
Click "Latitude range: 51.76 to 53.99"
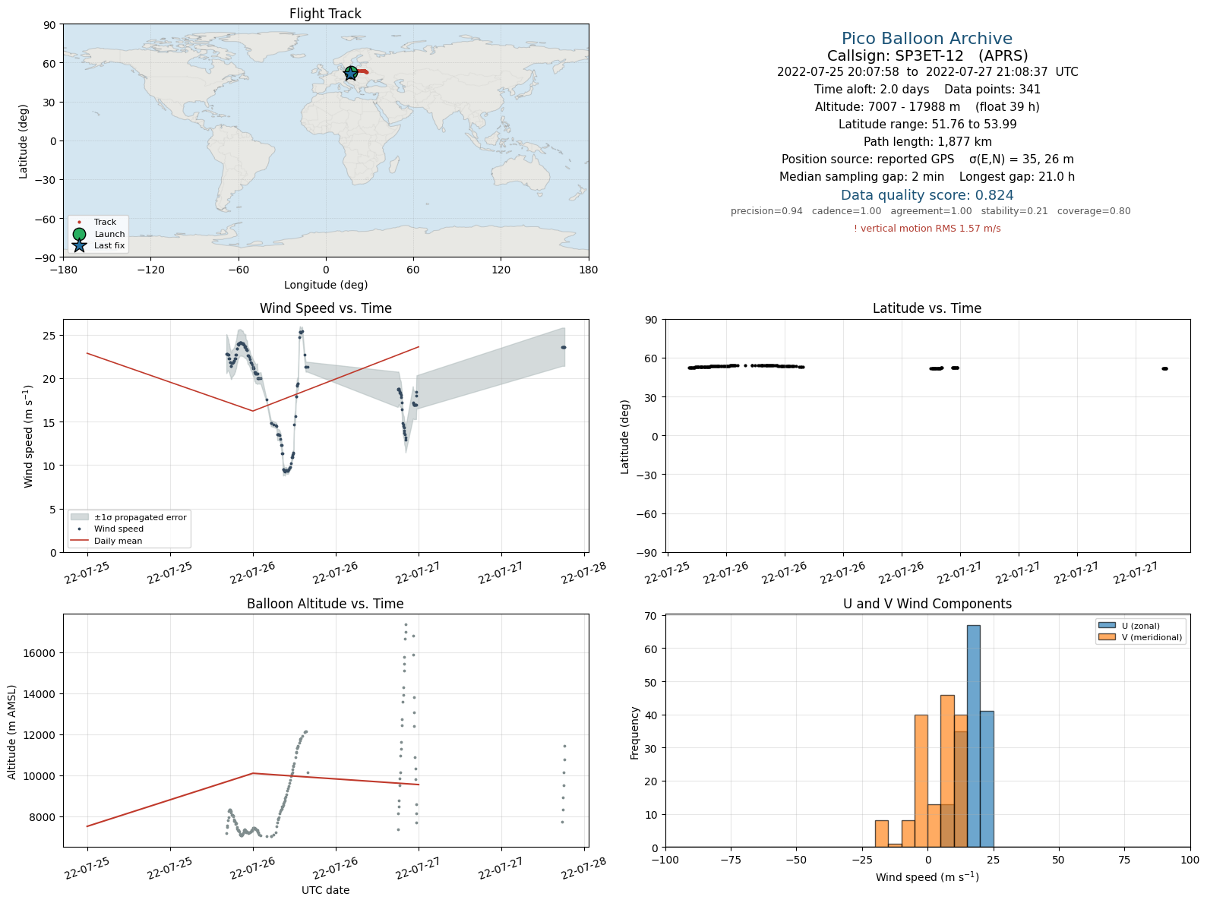(x=927, y=125)
